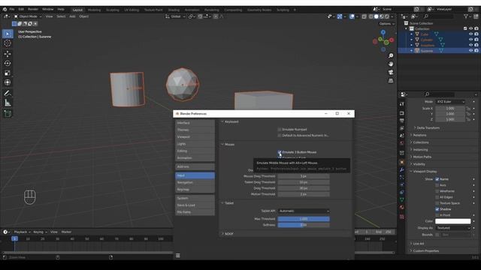Open the Object Data green triangle tab

(x=402, y=199)
